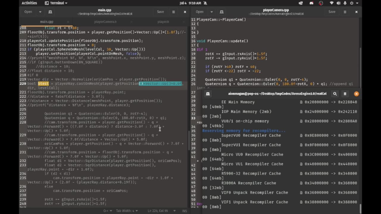Click the terminal vertical scrollbar thumb

[x=360, y=209]
